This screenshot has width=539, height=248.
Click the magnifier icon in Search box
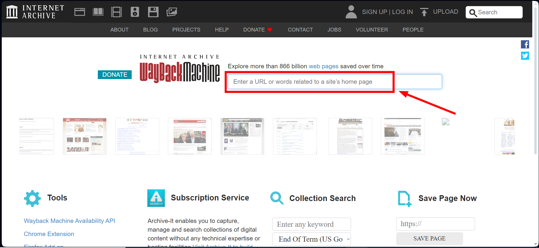(473, 13)
